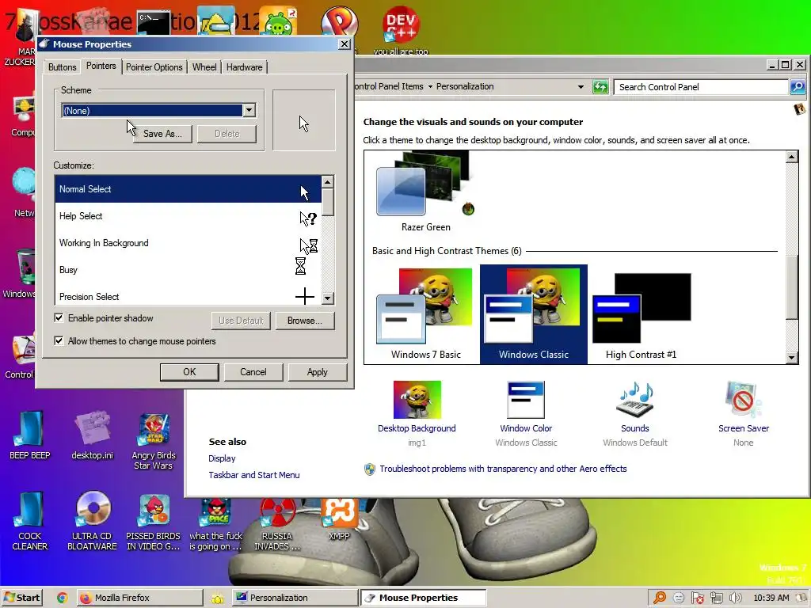Switch to the Buttons tab
The height and width of the screenshot is (608, 811).
[x=62, y=67]
